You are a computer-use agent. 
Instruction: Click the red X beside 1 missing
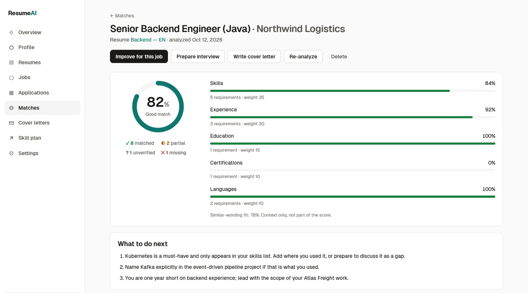pos(163,153)
